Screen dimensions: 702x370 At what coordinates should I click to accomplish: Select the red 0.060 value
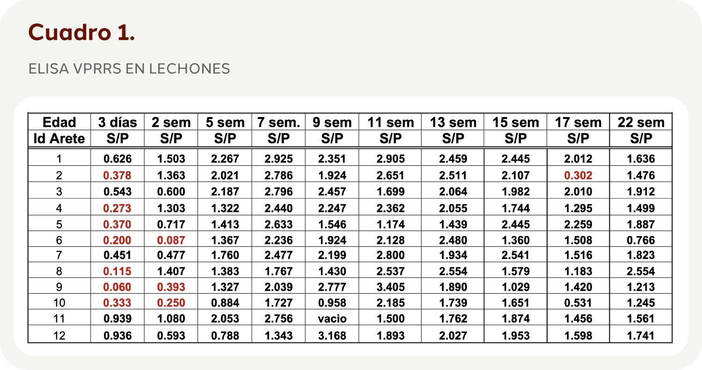117,287
